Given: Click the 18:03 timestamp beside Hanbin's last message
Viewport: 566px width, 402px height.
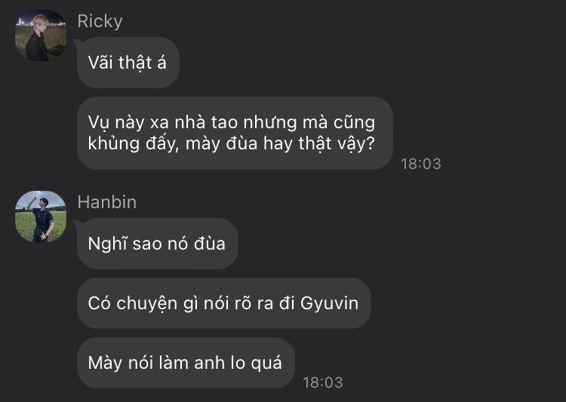Looking at the screenshot, I should 323,382.
